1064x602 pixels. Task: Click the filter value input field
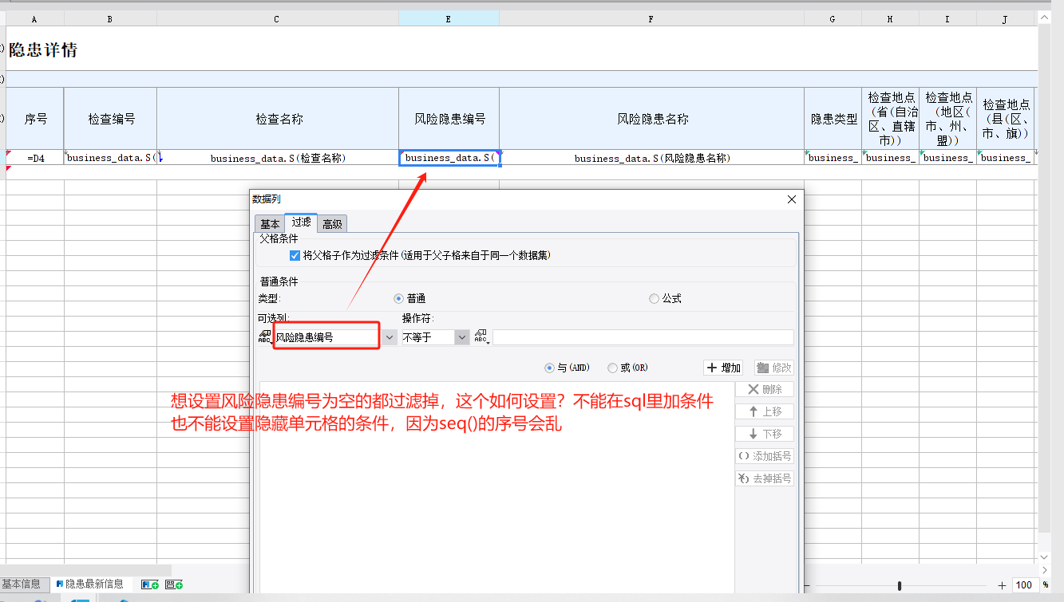(643, 337)
